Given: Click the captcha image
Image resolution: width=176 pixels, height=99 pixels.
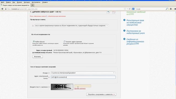Looking at the screenshot, I should [x=62, y=87].
